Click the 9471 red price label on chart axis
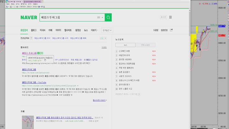The width and height of the screenshot is (229, 129). click(222, 35)
